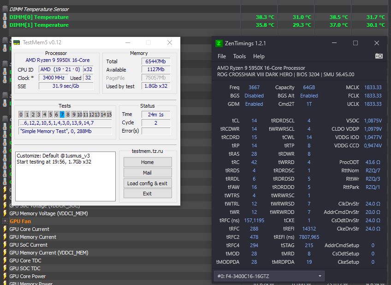This screenshot has width=391, height=285.
Task: Click test number 15 box in Tests
Action: coord(109,115)
